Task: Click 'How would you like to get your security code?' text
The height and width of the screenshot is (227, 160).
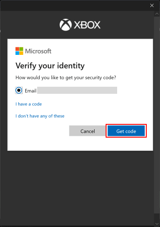Action: click(66, 77)
